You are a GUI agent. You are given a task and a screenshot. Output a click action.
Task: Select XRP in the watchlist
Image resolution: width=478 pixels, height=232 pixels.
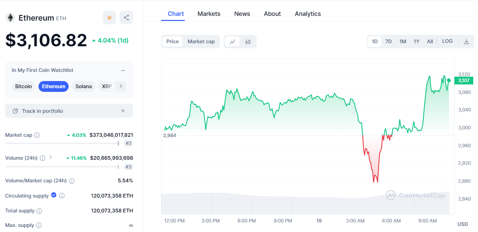pos(106,86)
